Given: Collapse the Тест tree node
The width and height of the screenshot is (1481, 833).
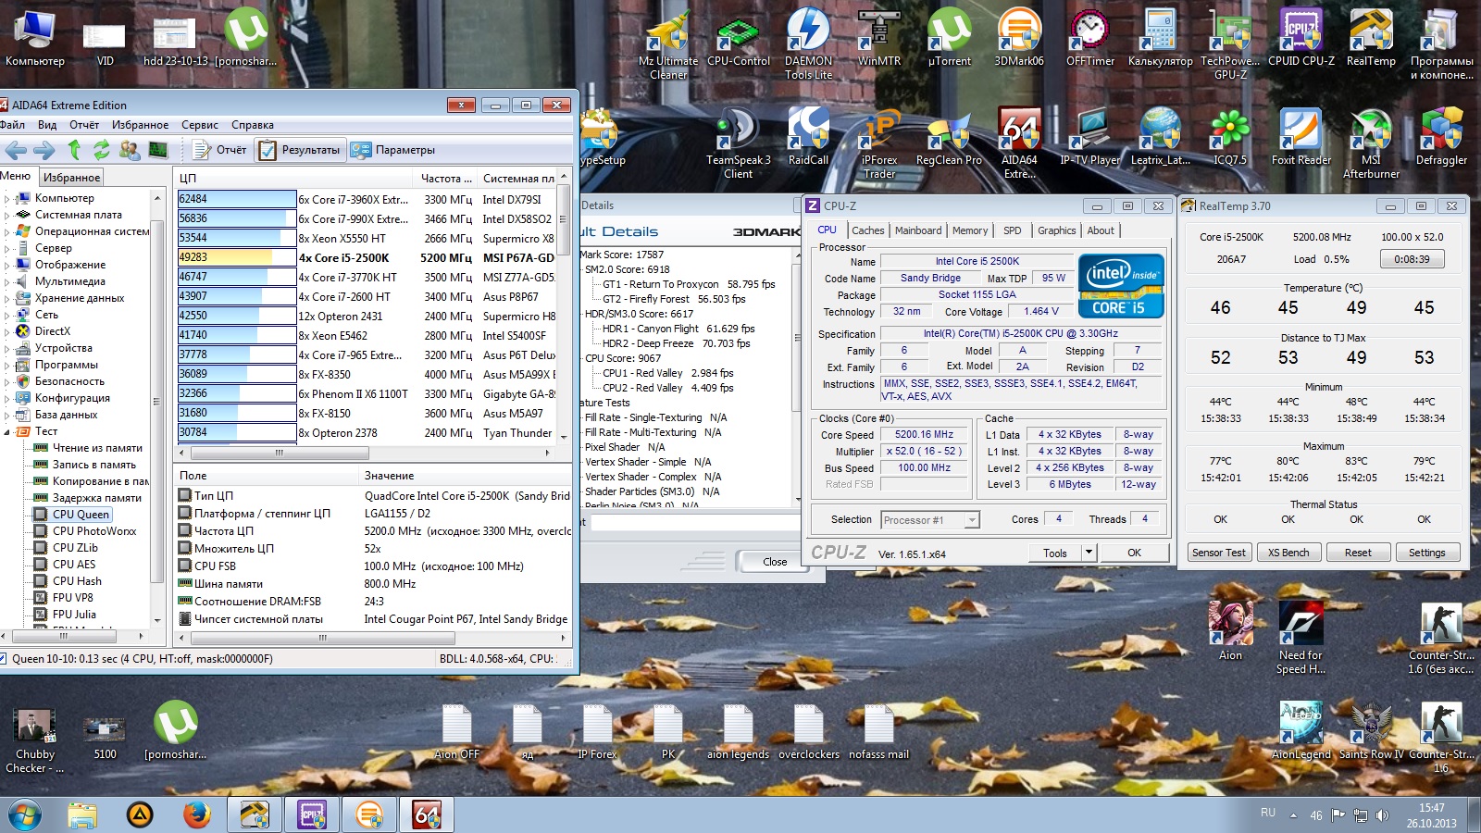Looking at the screenshot, I should [x=7, y=431].
